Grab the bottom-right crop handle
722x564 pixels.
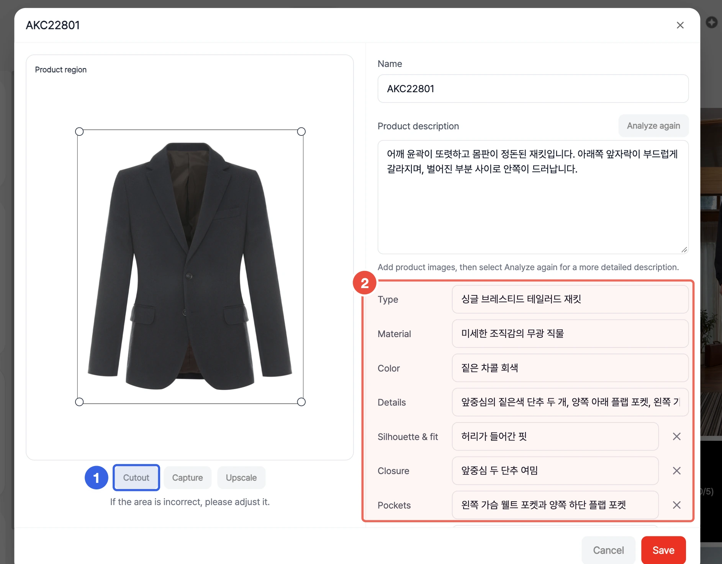coord(301,402)
